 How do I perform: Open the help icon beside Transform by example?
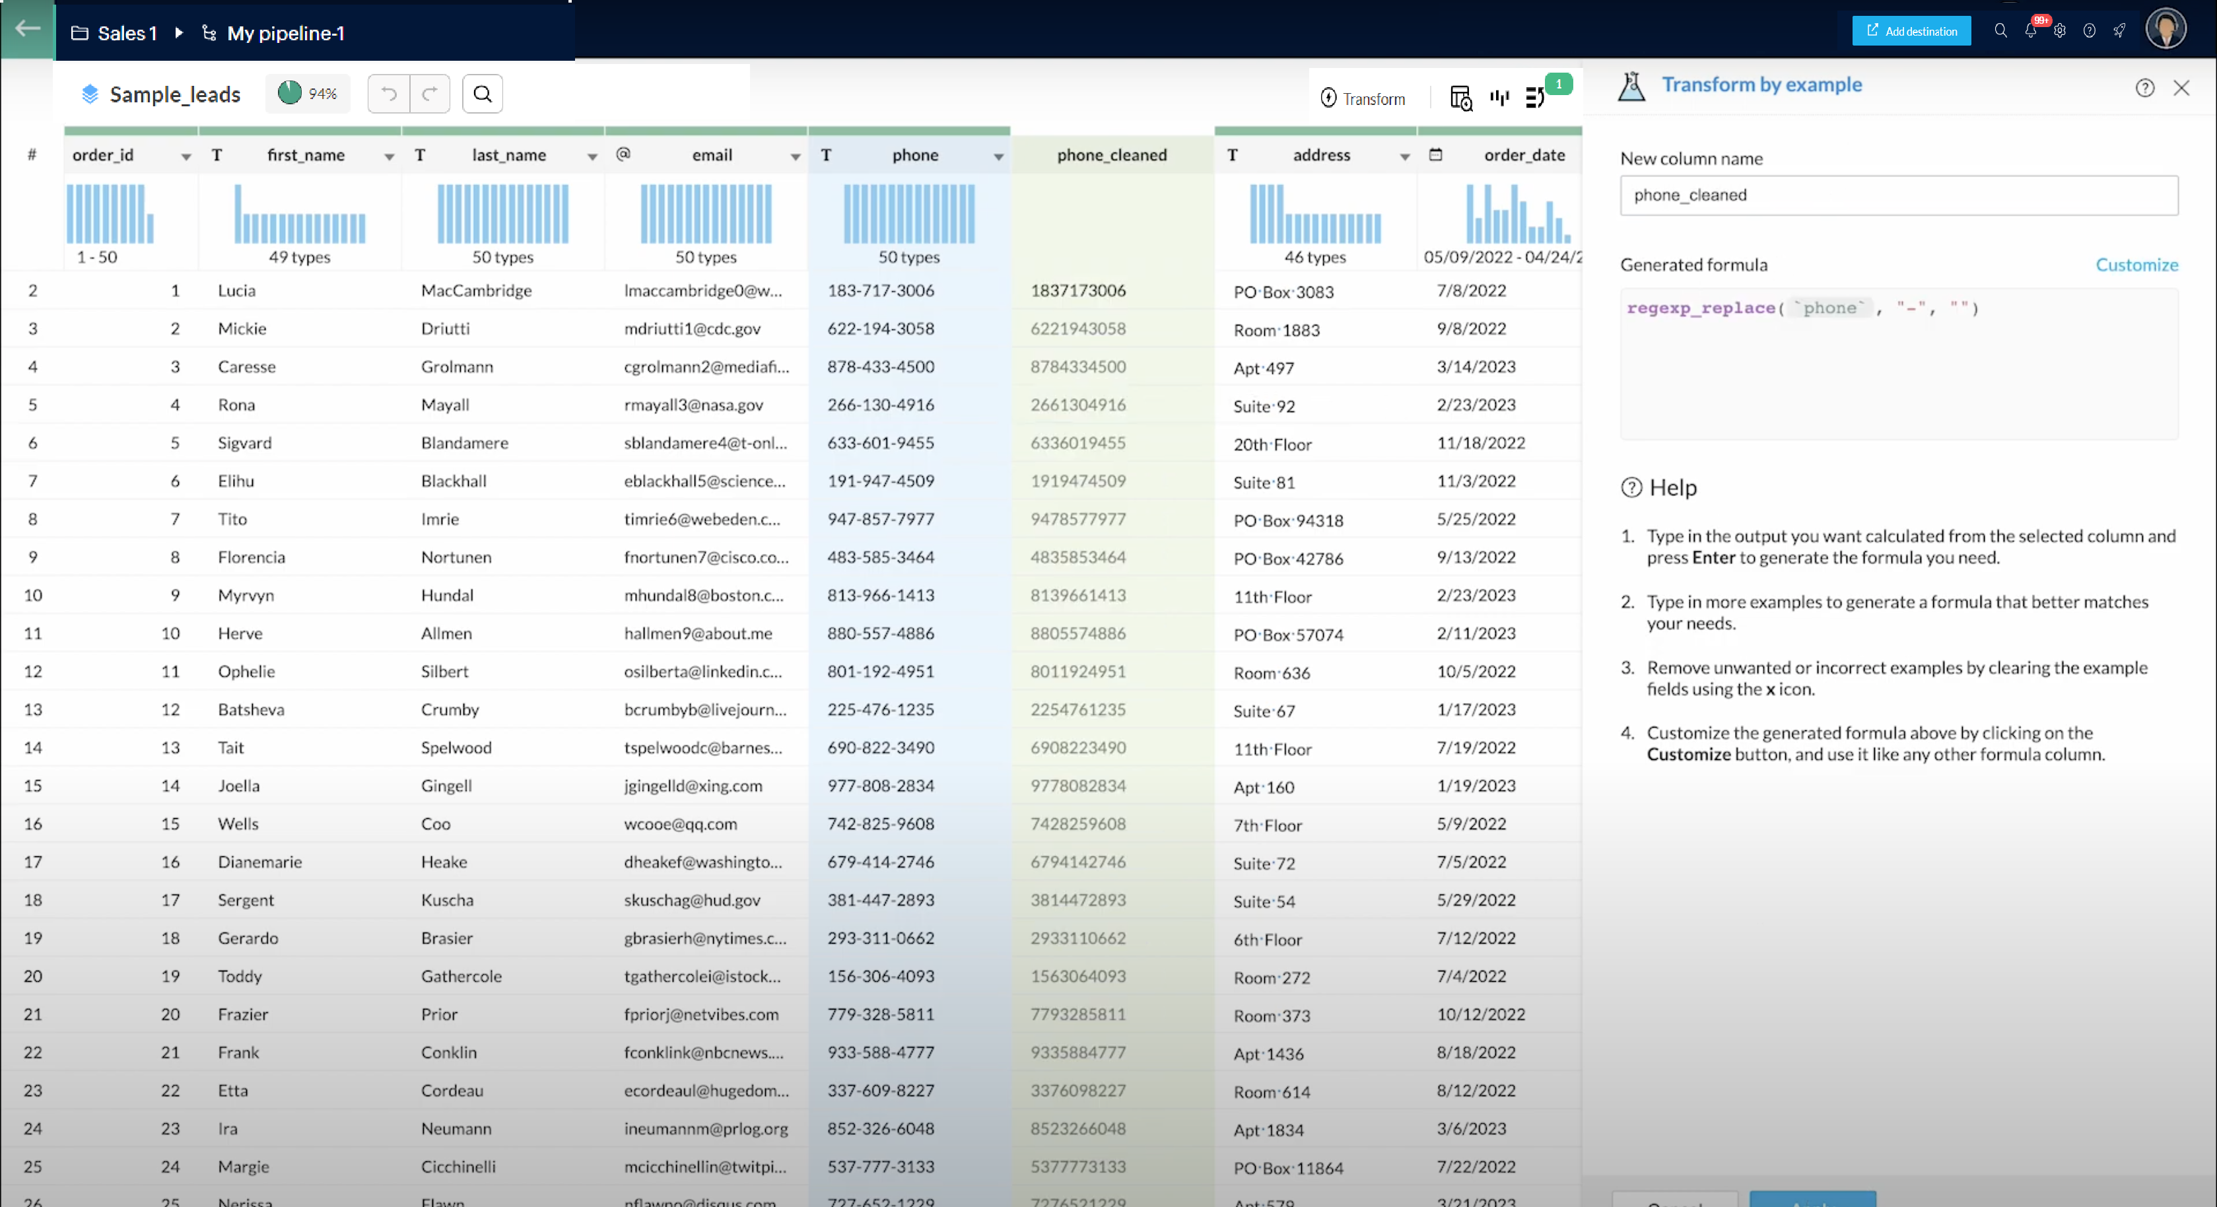2144,88
